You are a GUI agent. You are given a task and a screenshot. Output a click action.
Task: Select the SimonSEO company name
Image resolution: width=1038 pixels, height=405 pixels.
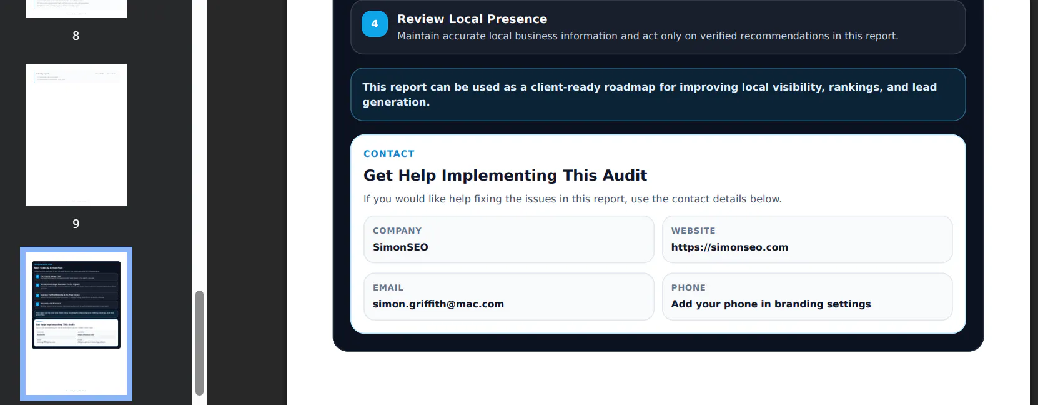click(400, 247)
